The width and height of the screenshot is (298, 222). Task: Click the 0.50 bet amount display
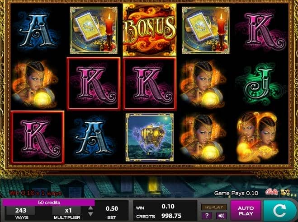(112, 209)
